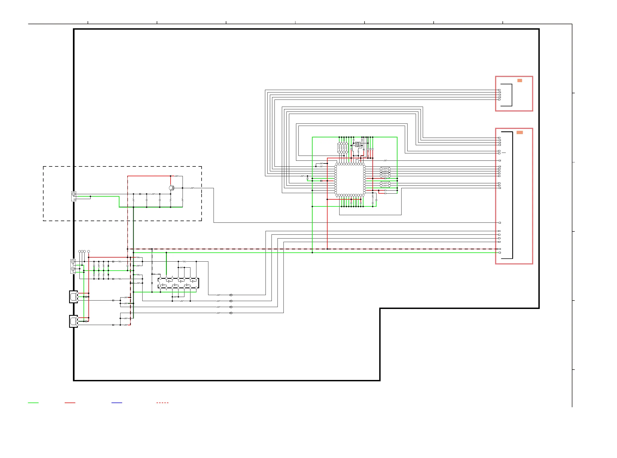This screenshot has width=617, height=458.
Task: Click the two-resistor array to the right of the IC
Action: pos(385,184)
